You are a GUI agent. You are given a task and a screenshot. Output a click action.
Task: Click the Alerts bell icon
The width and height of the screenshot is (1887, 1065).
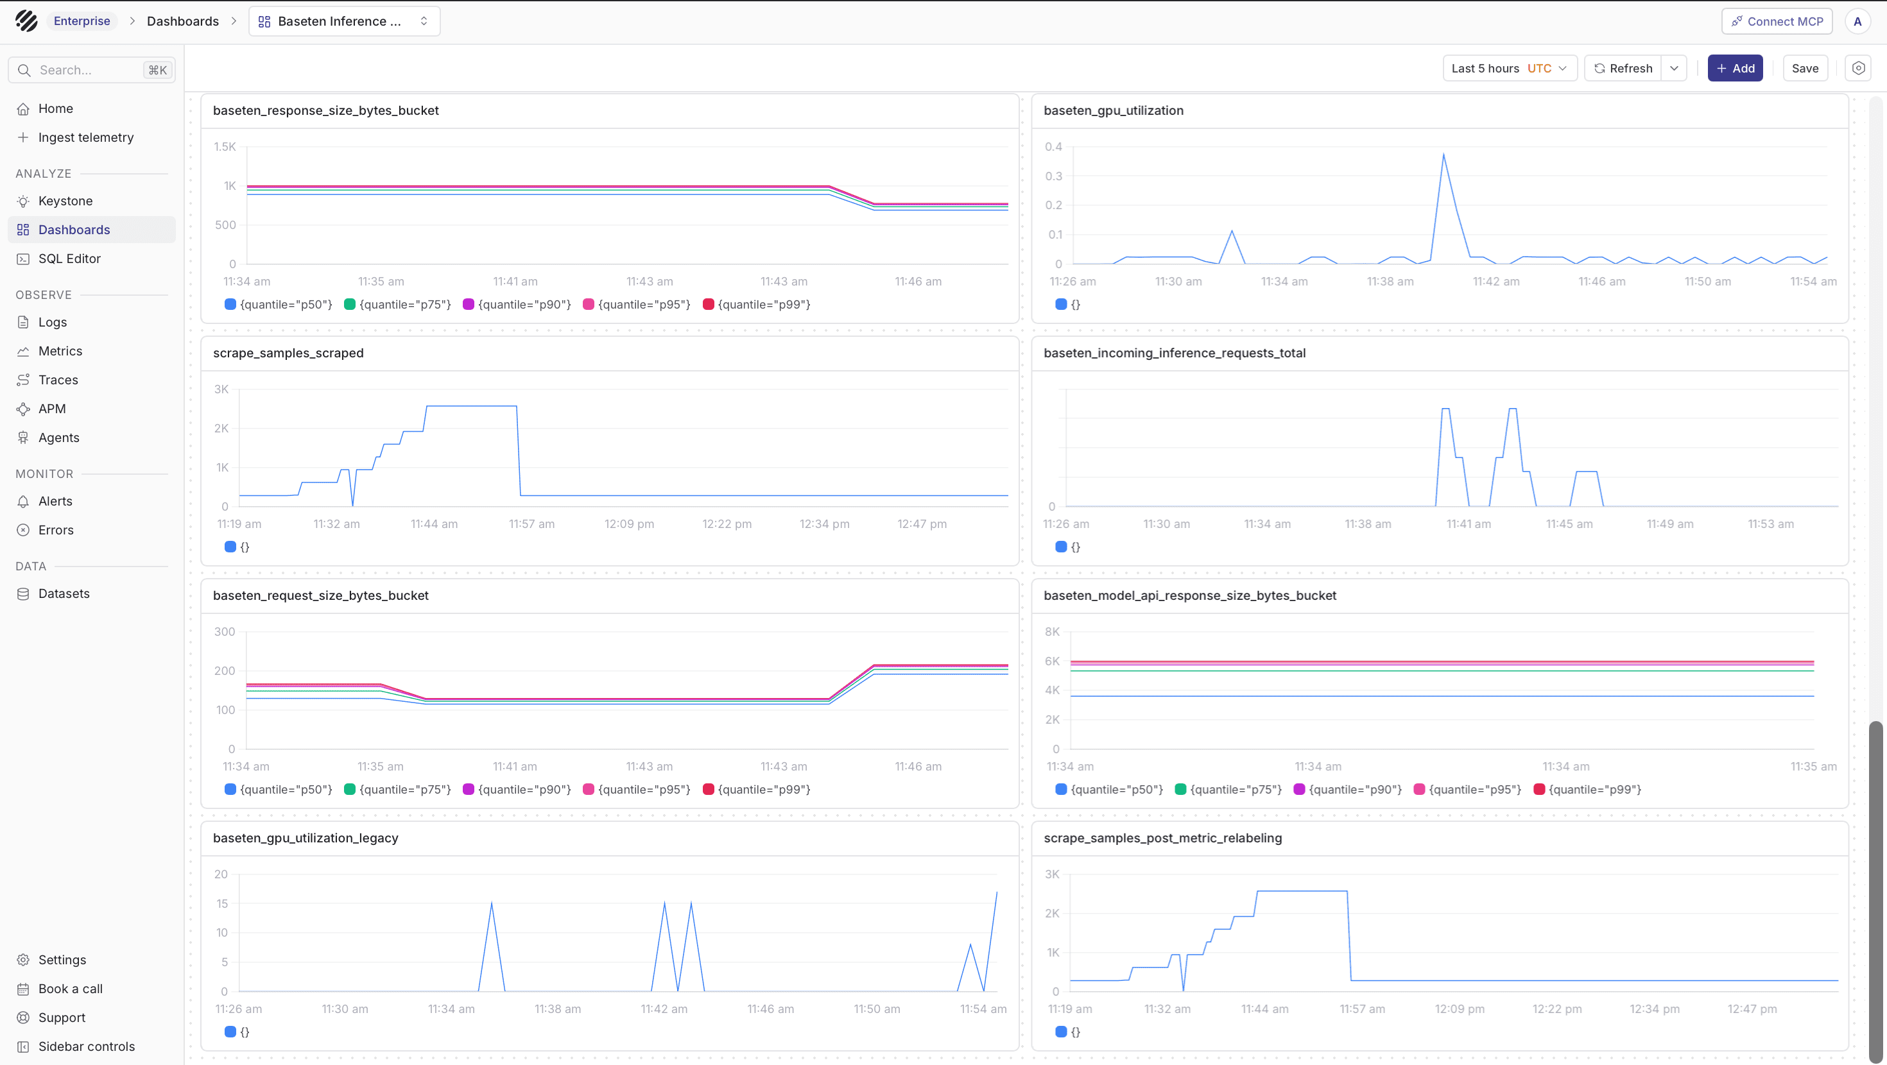point(24,501)
